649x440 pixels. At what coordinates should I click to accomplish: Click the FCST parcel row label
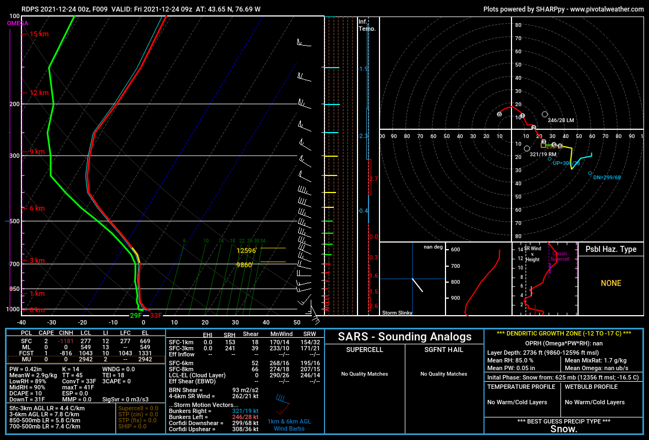point(26,354)
